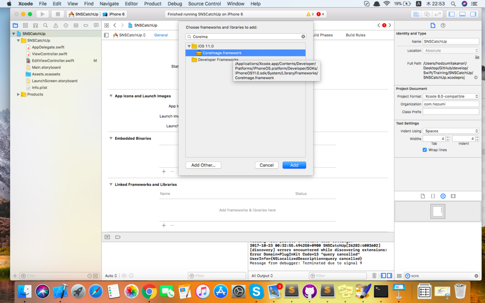The image size is (485, 303).
Task: Show only the variables view pane
Action: [x=384, y=276]
